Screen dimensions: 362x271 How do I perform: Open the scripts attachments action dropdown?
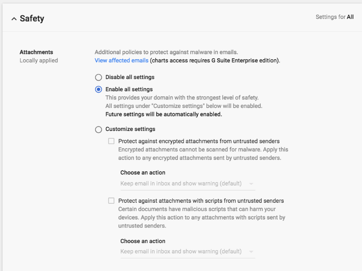187,252
